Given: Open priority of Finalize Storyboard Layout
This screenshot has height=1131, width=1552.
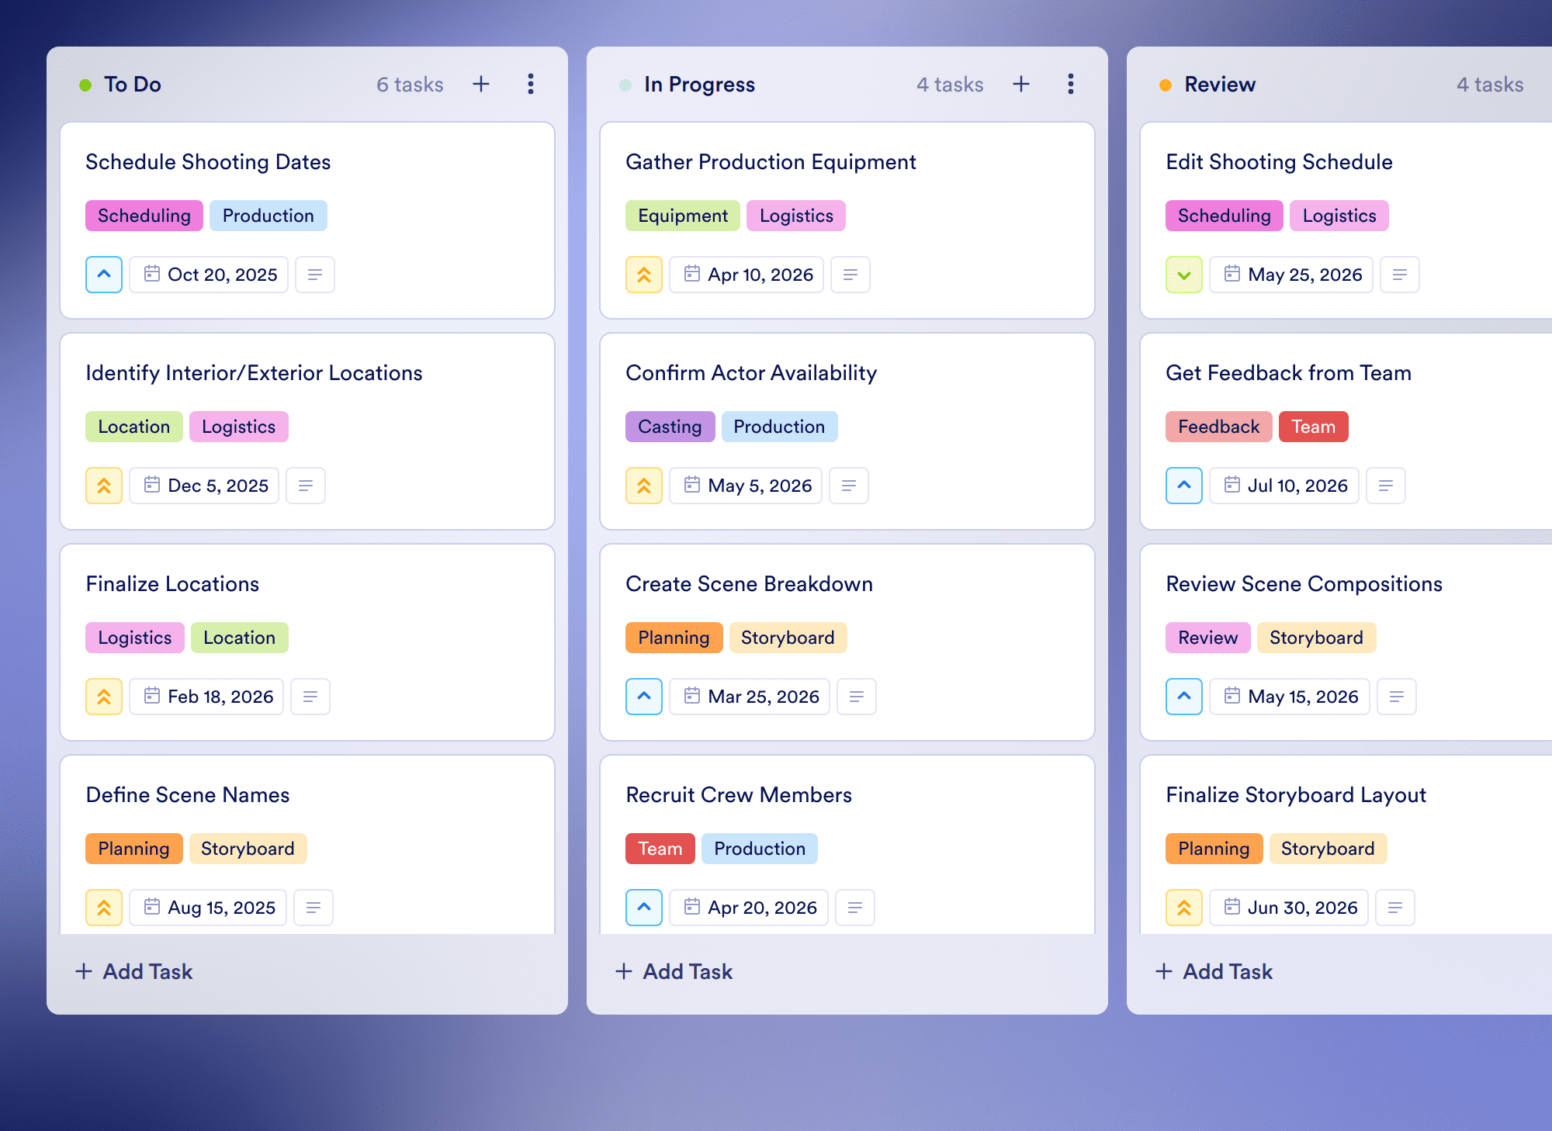Looking at the screenshot, I should pyautogui.click(x=1184, y=908).
